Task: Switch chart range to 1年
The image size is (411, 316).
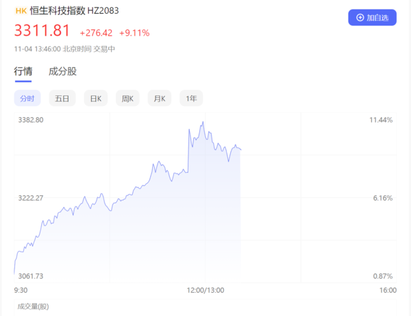Action: pos(192,99)
